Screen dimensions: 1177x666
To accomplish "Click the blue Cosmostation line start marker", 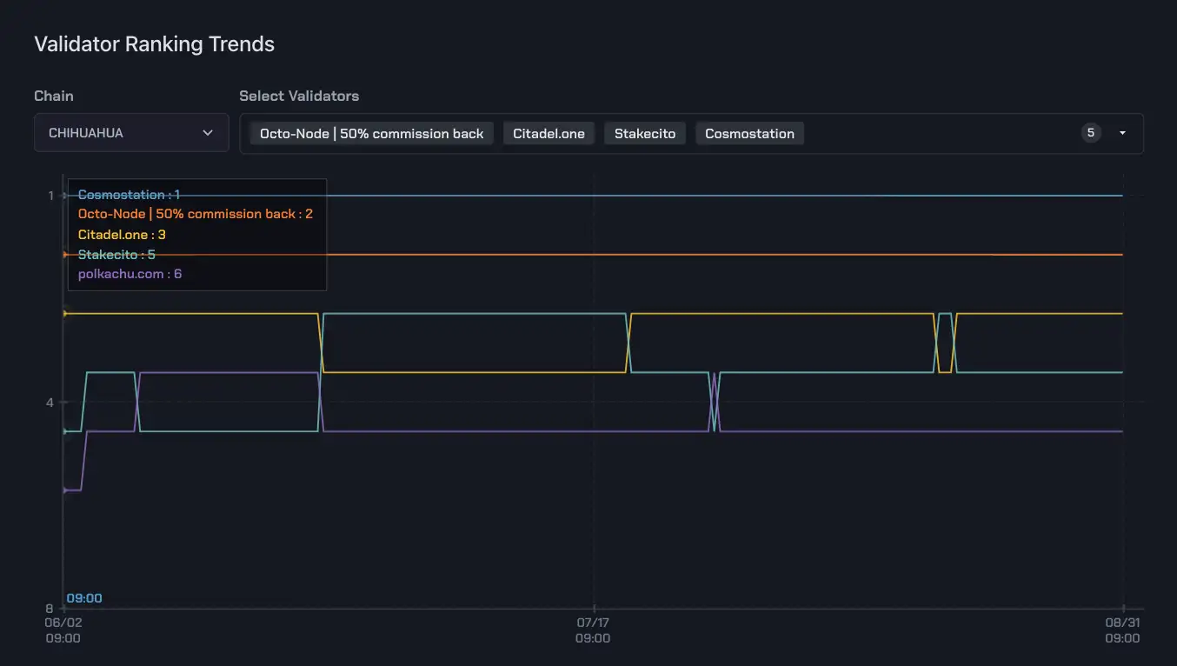I will coord(64,196).
